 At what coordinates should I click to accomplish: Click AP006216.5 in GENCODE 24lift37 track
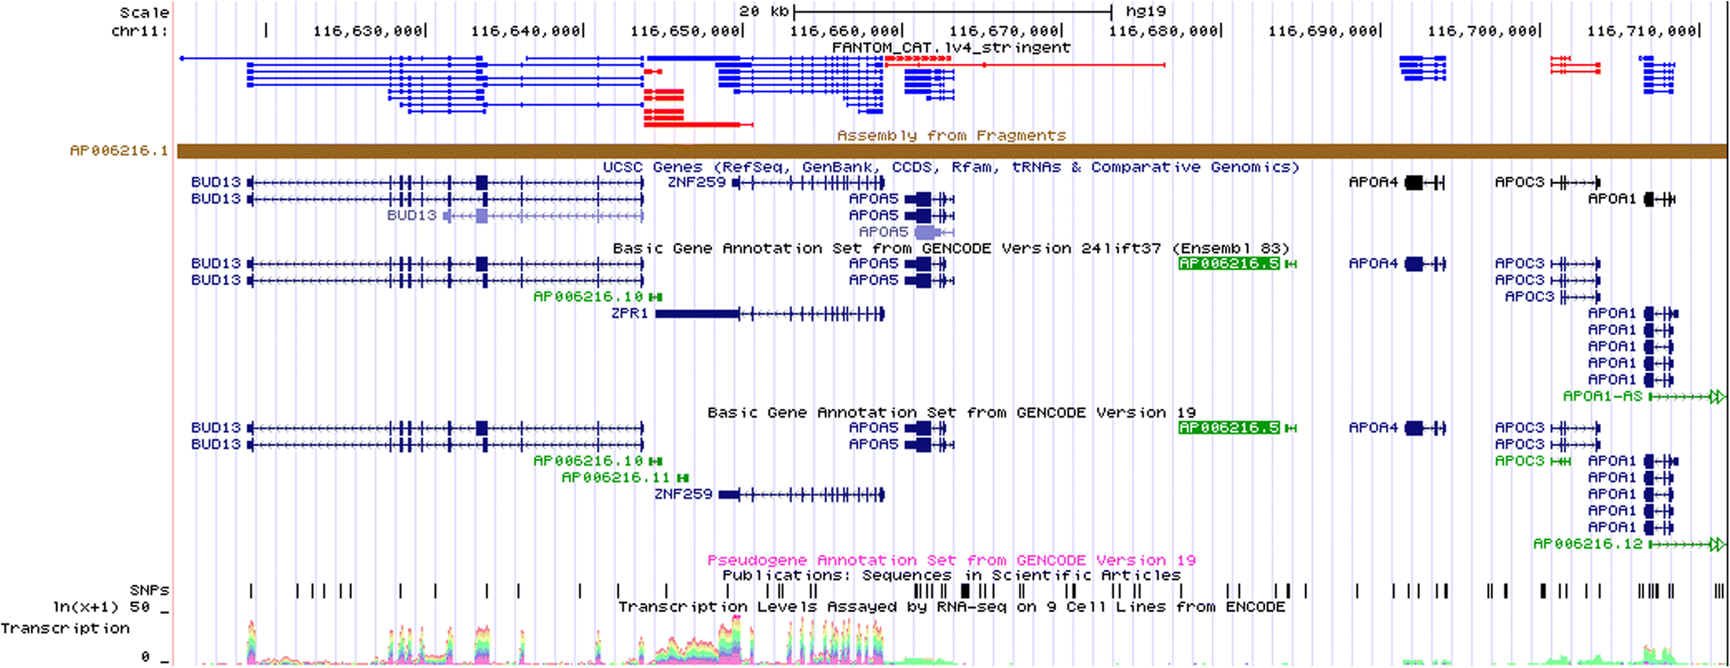[1229, 264]
